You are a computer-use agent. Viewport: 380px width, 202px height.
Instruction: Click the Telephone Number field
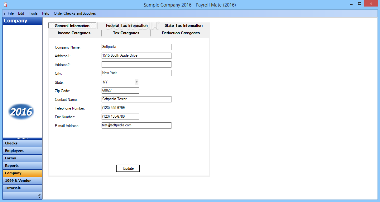pos(120,108)
